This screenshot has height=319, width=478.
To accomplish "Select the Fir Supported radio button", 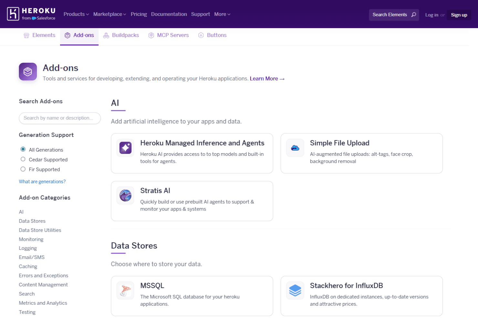I will pos(23,169).
